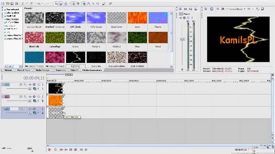Image resolution: width=275 pixels, height=154 pixels.
Task: Click the Master volume fader handle
Action: point(182,39)
